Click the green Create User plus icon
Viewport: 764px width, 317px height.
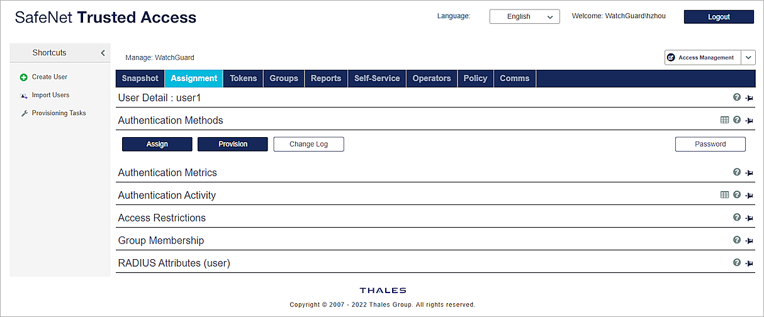[24, 77]
